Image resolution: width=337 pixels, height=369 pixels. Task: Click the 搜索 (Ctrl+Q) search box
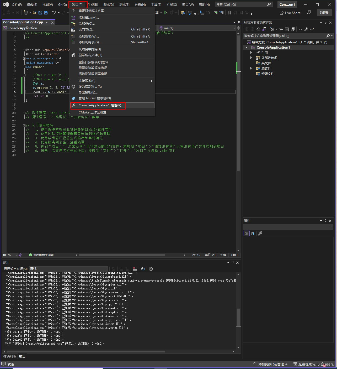click(x=243, y=4)
